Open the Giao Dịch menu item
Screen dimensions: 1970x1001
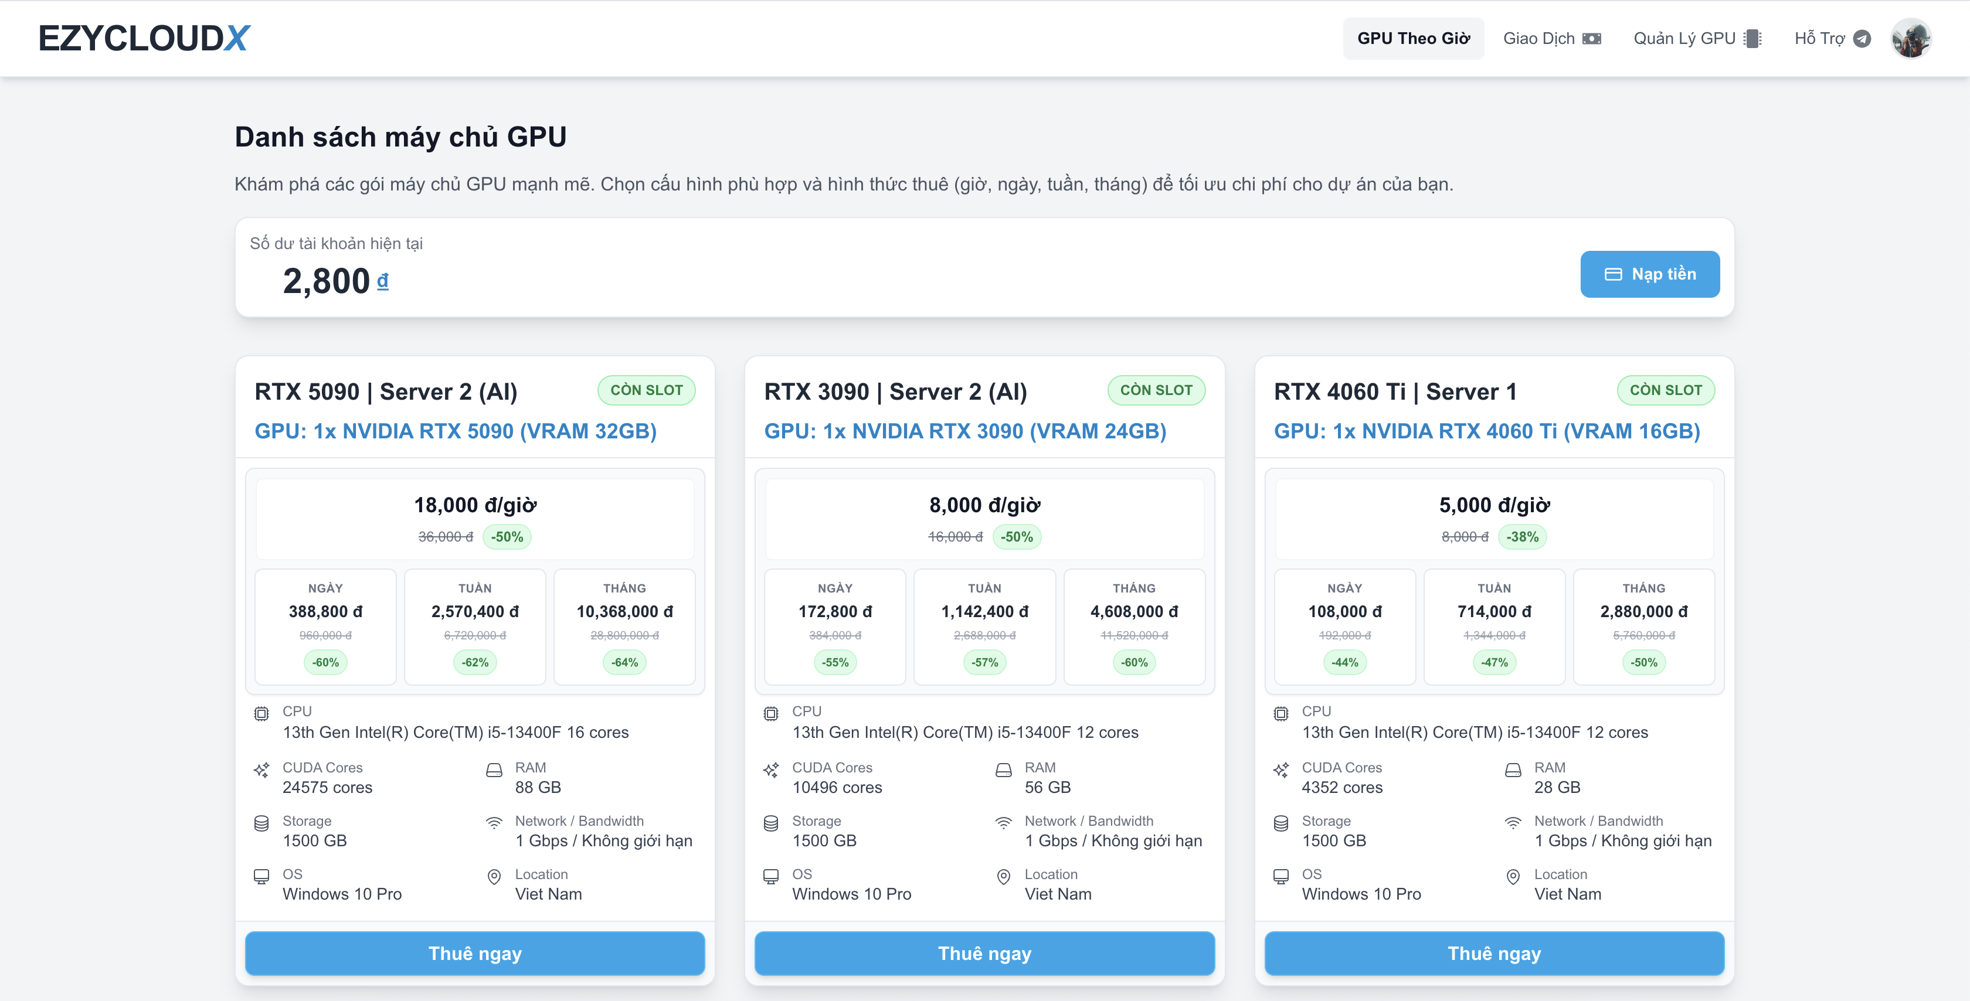tap(1537, 38)
